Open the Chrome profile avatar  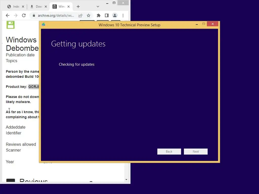click(x=115, y=15)
